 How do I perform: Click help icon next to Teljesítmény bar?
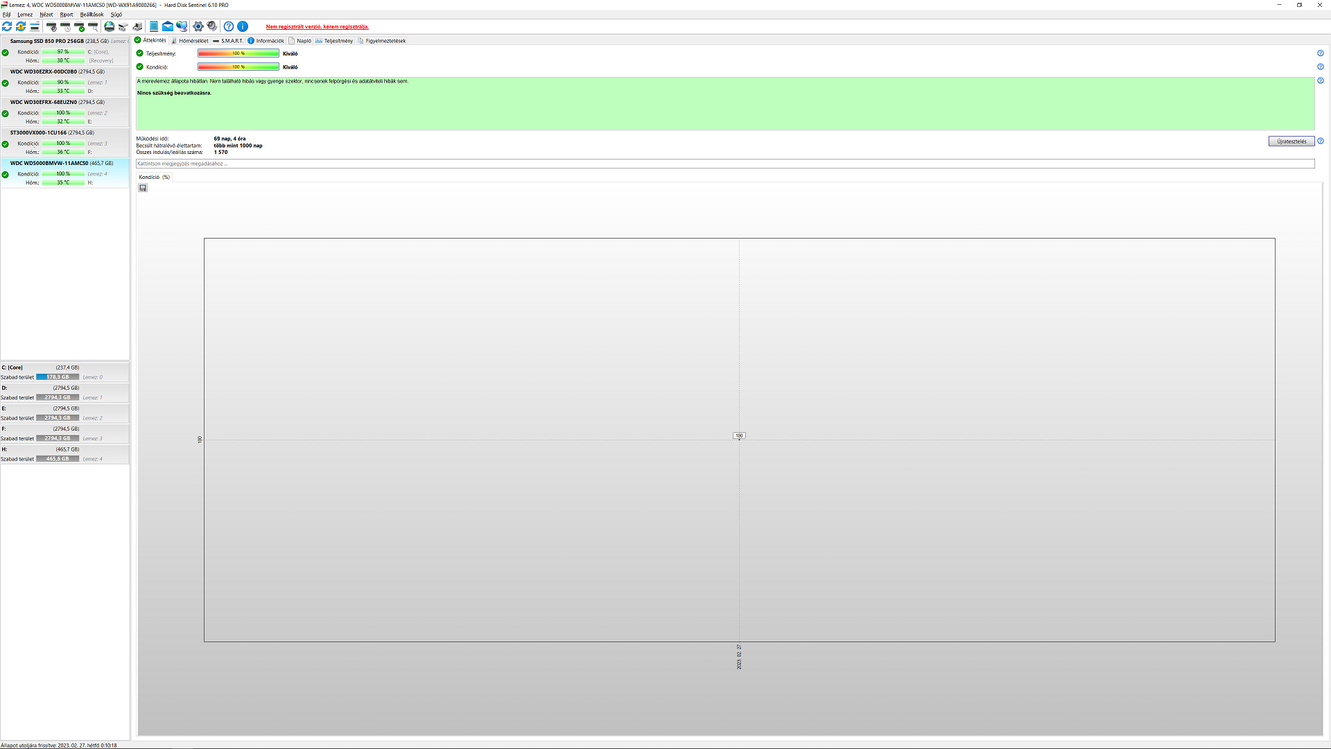[1320, 53]
